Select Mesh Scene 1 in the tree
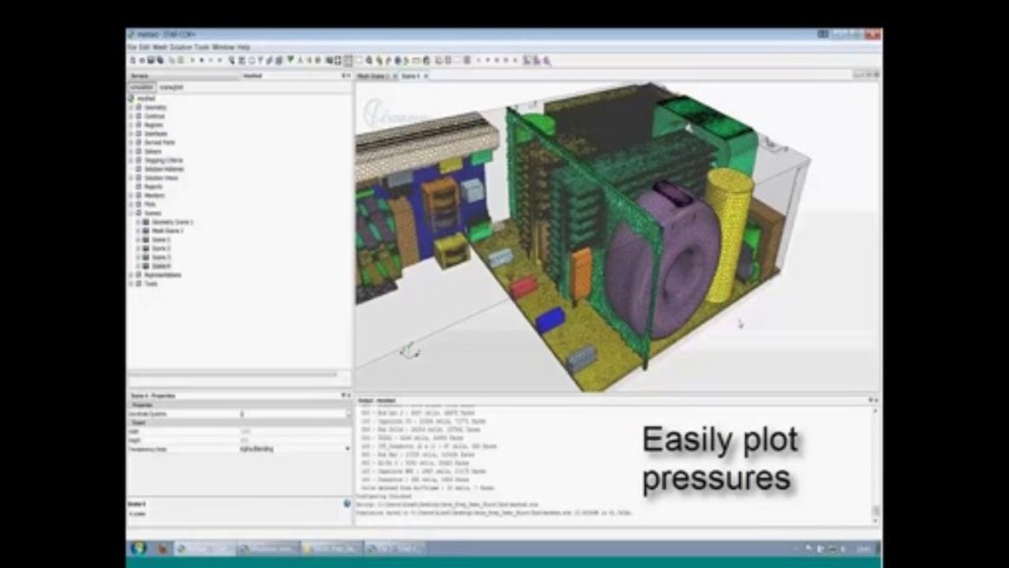The width and height of the screenshot is (1009, 568). click(168, 230)
